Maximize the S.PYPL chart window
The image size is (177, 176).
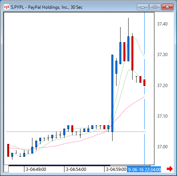[155, 7]
